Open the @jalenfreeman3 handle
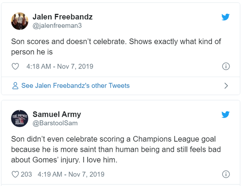 point(58,26)
